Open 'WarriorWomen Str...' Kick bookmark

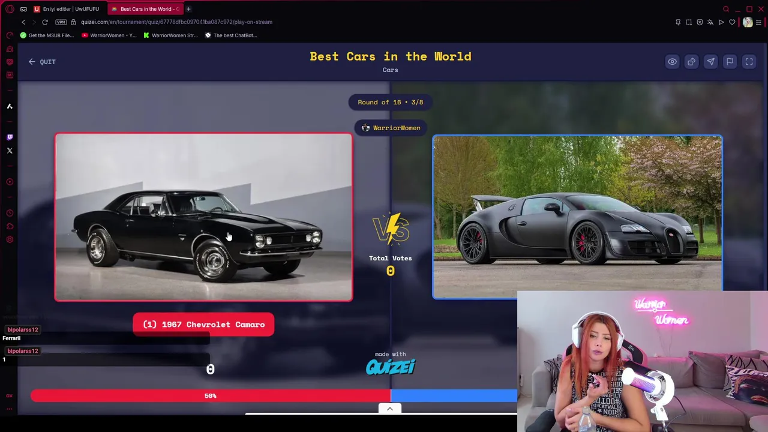point(170,35)
